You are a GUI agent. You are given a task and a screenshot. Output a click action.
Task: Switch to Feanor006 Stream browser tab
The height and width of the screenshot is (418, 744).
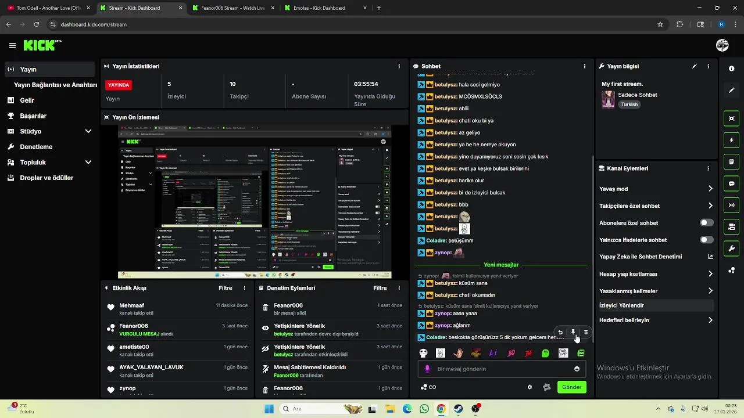click(233, 8)
